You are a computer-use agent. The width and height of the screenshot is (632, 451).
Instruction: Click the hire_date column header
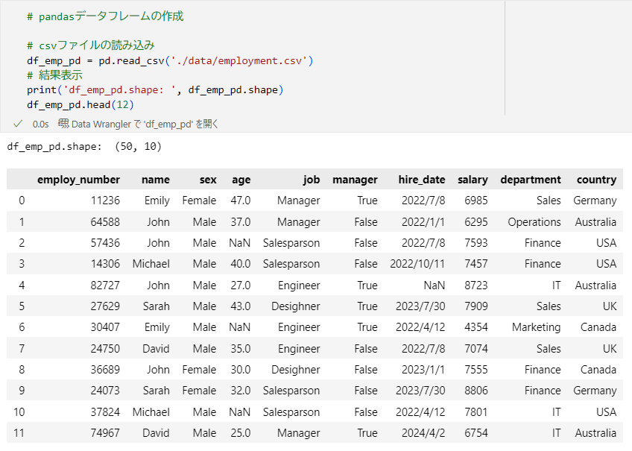[422, 180]
